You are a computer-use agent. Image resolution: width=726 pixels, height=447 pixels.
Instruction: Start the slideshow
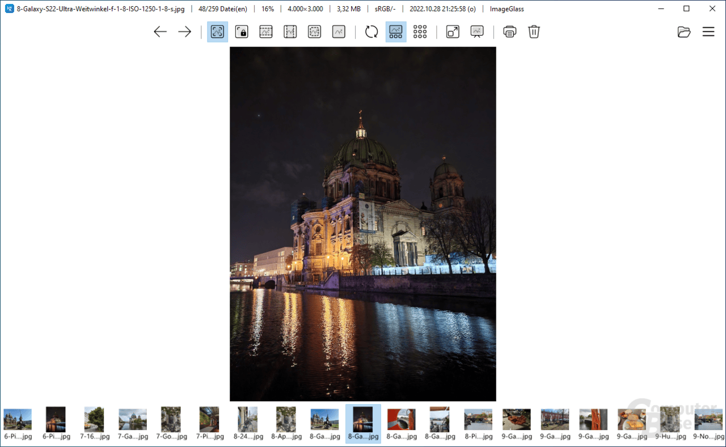pos(476,32)
